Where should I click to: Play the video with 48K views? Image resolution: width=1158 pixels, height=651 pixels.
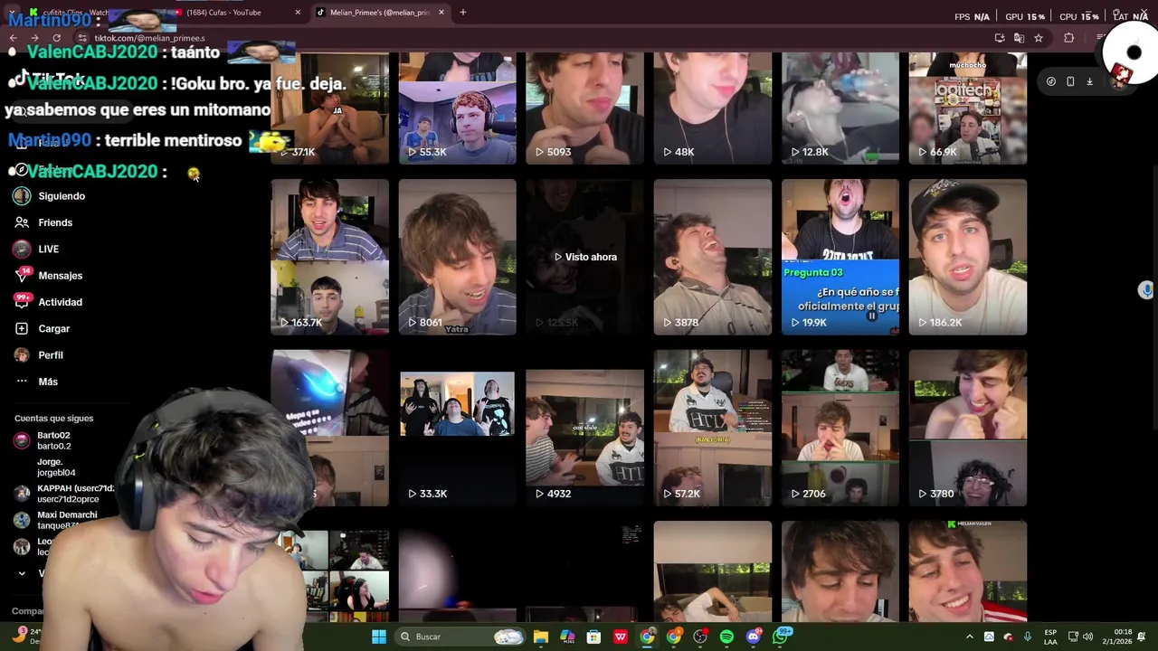tap(713, 108)
